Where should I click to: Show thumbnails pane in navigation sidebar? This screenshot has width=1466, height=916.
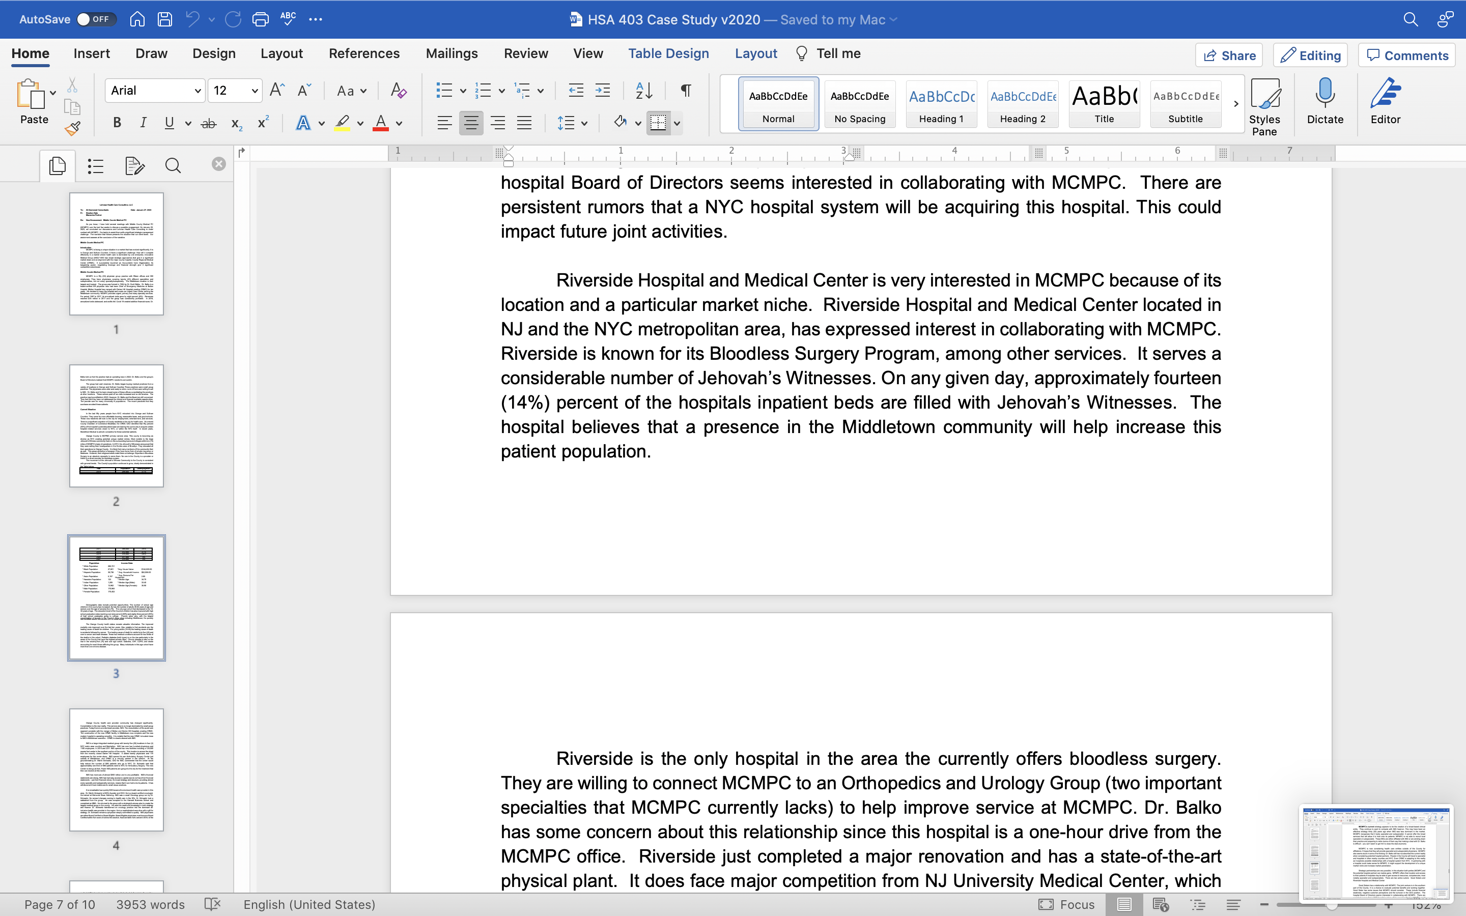pyautogui.click(x=58, y=165)
